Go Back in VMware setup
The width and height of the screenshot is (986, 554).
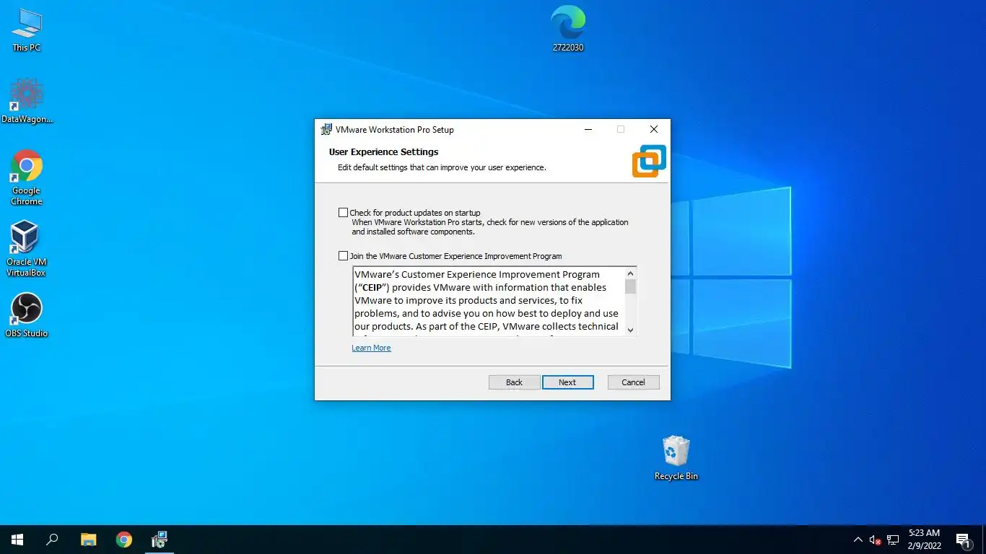point(514,382)
